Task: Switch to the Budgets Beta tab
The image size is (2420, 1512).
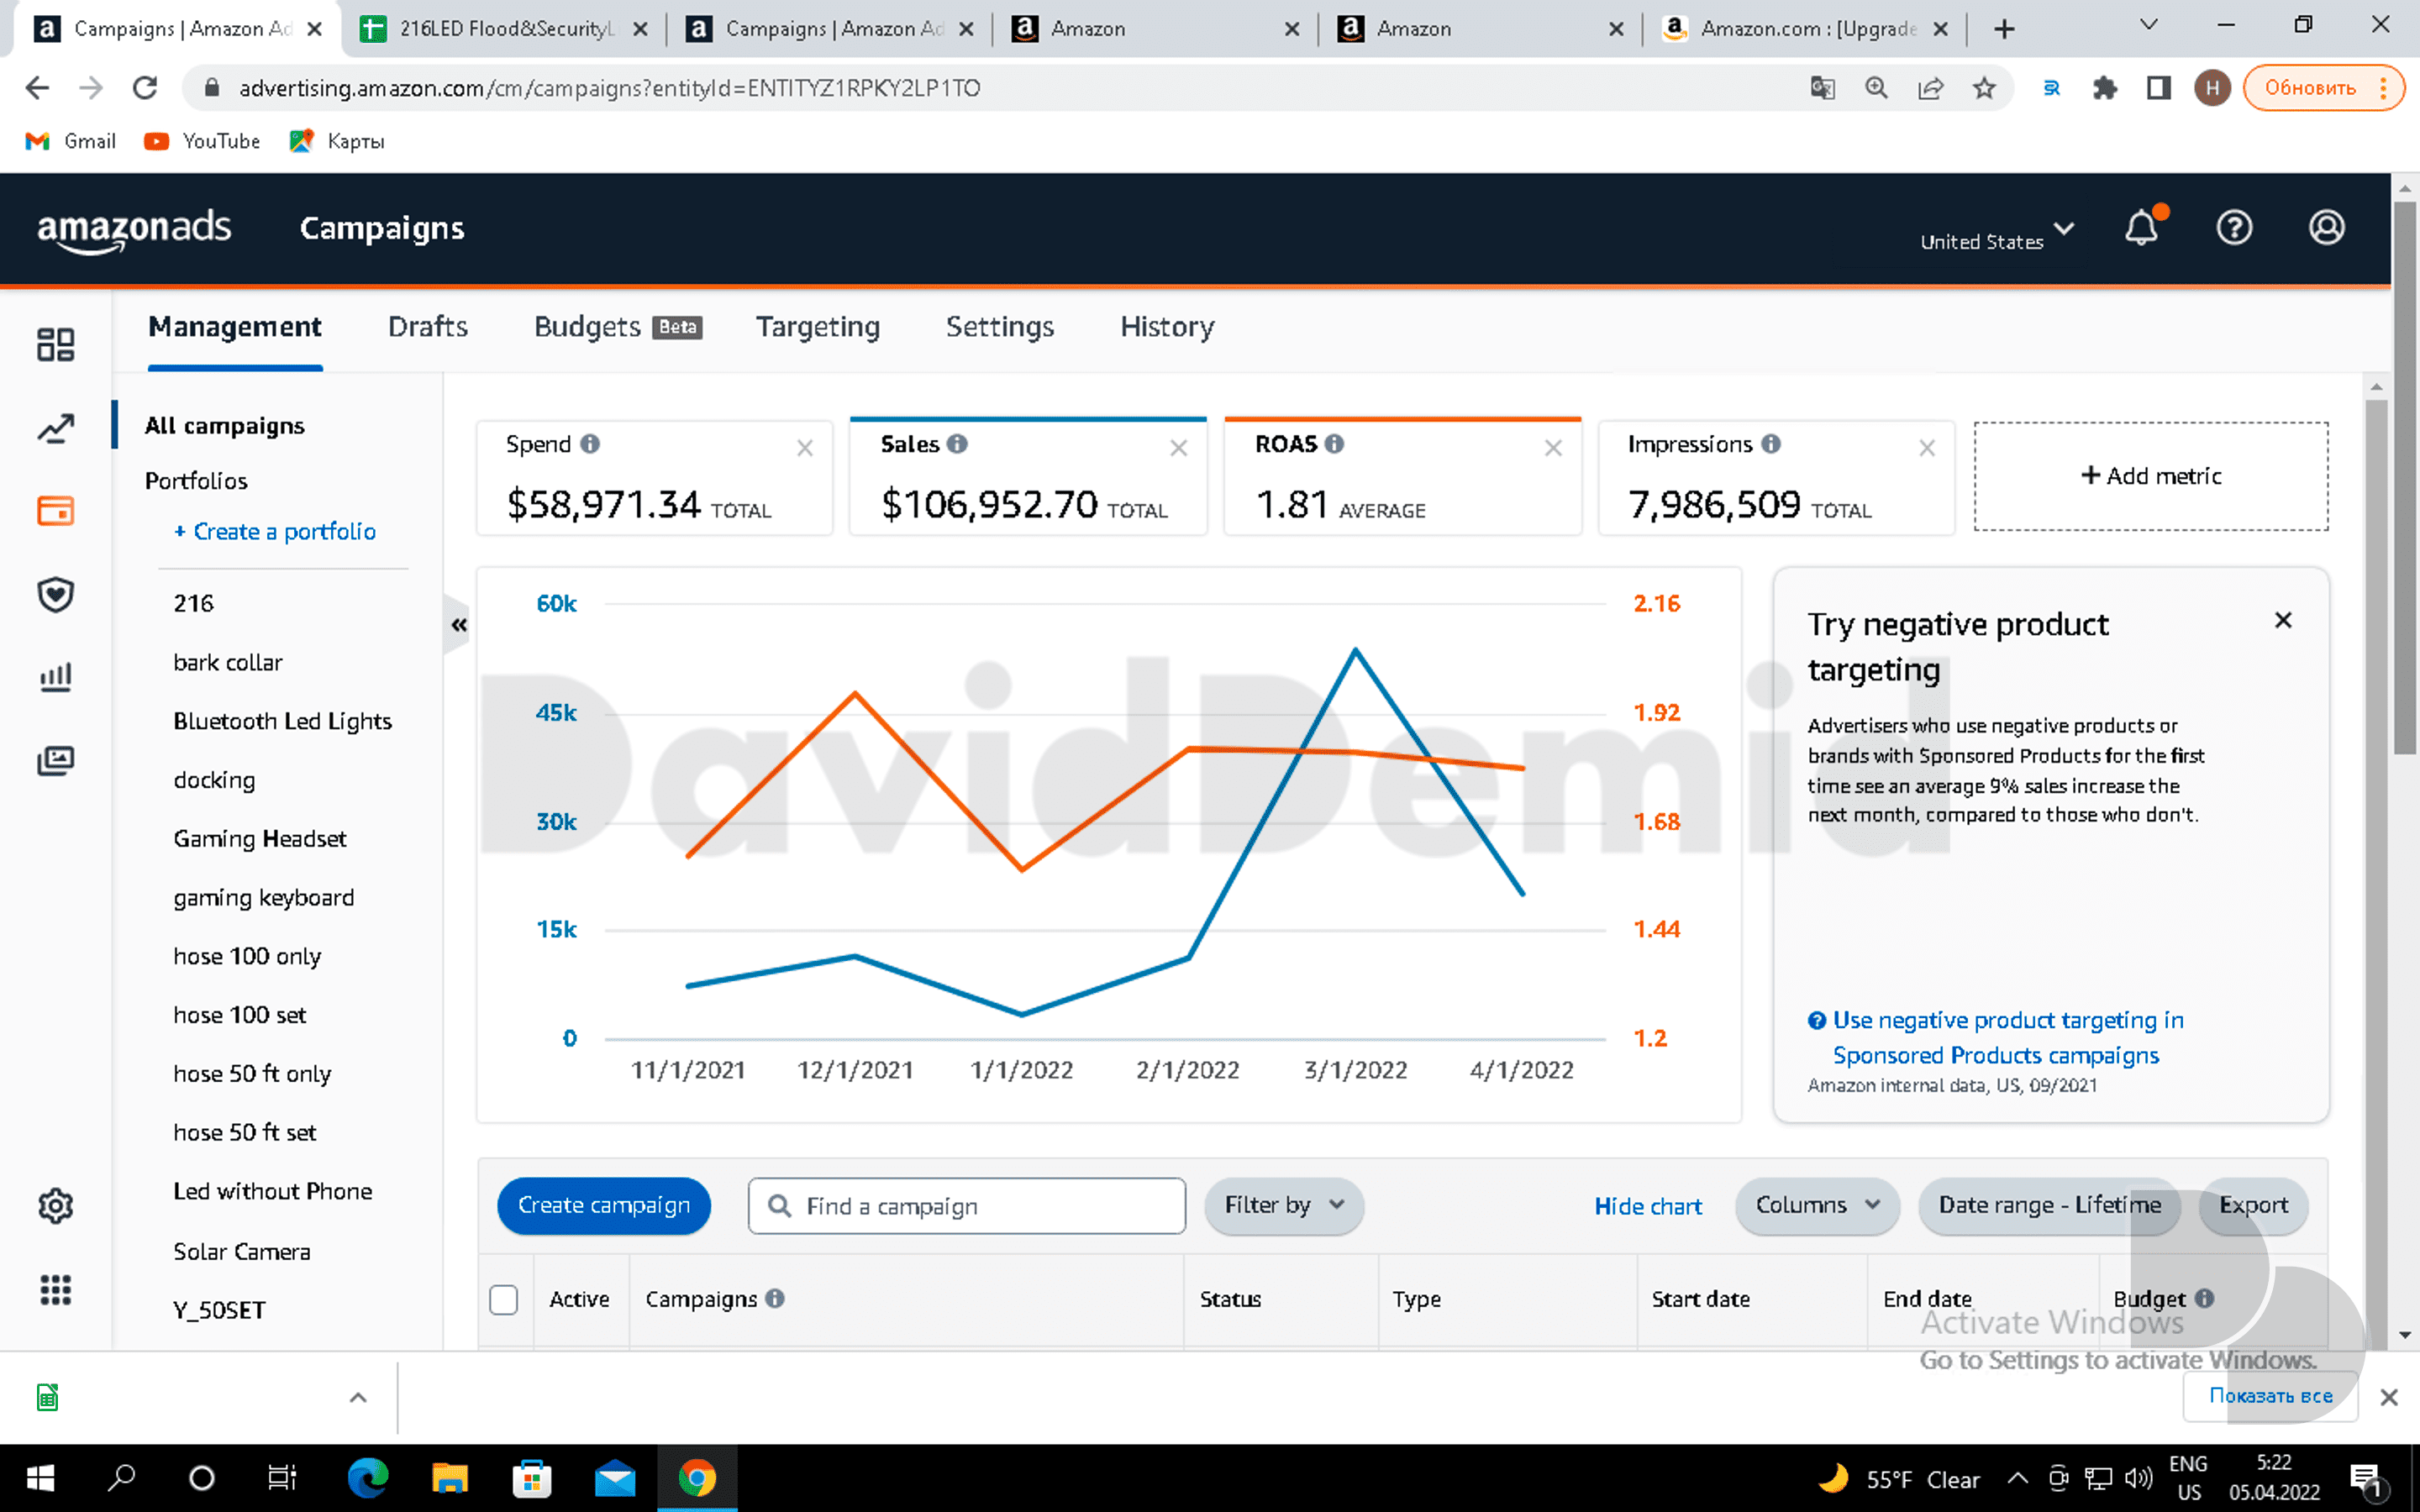Action: (x=618, y=327)
